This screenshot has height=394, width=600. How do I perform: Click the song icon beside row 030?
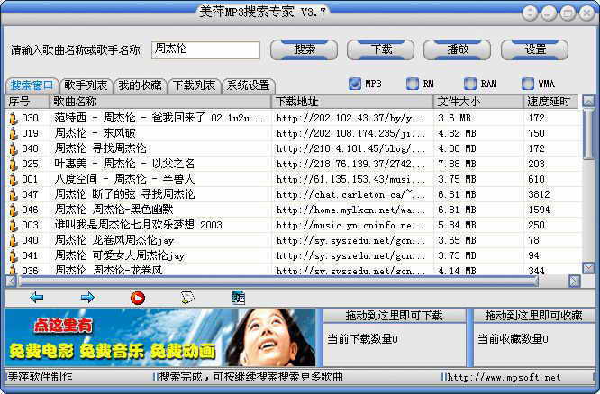coord(14,118)
